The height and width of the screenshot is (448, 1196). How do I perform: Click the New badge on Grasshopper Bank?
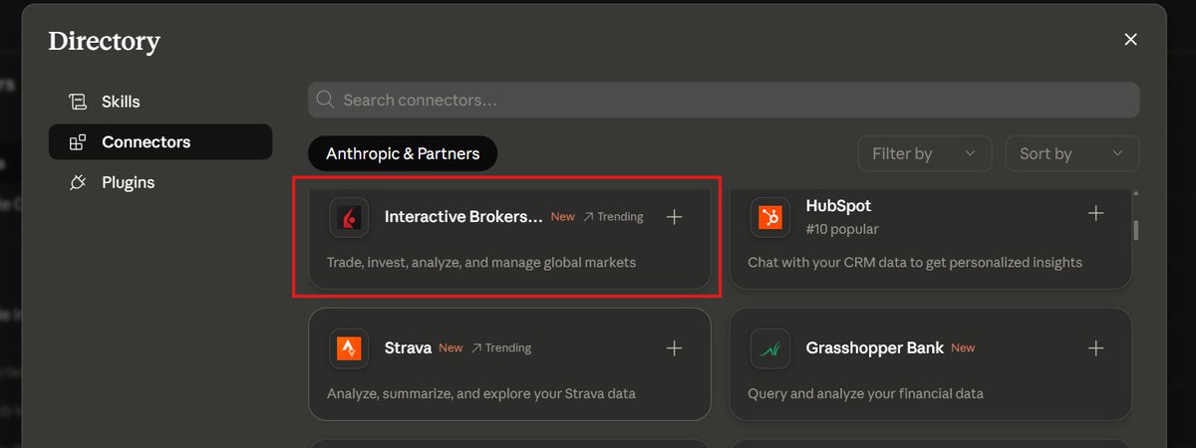tap(963, 348)
